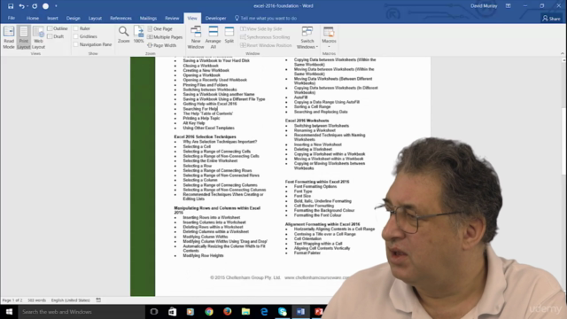Screen dimensions: 567x319
Task: Open the Customize Quick Access Toolbar arrow
Action: point(56,6)
